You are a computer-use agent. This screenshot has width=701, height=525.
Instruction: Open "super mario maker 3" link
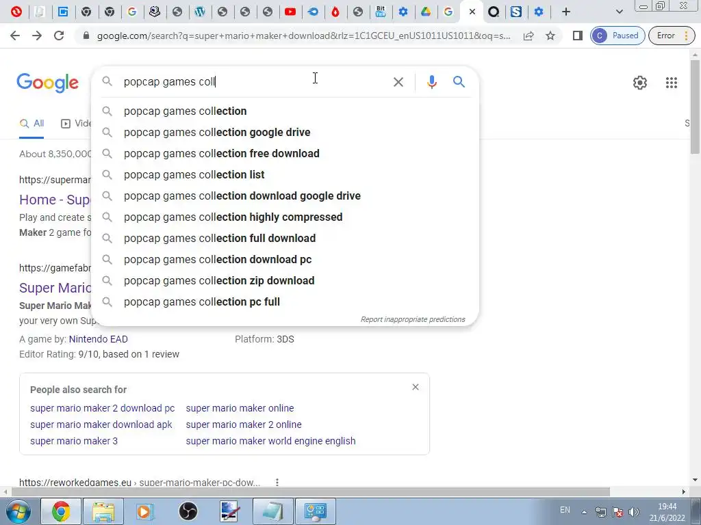74,441
